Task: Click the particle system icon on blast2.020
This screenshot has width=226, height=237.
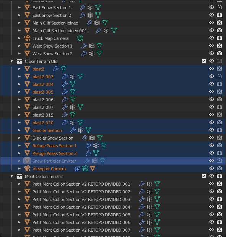Action: click(73, 122)
